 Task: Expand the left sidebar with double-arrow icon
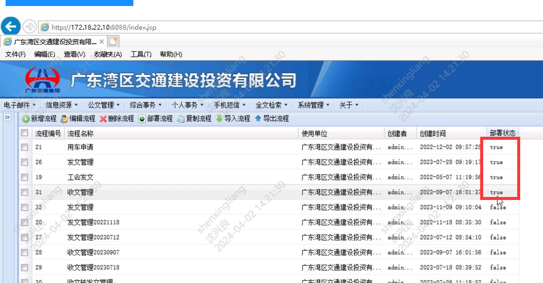point(7,117)
